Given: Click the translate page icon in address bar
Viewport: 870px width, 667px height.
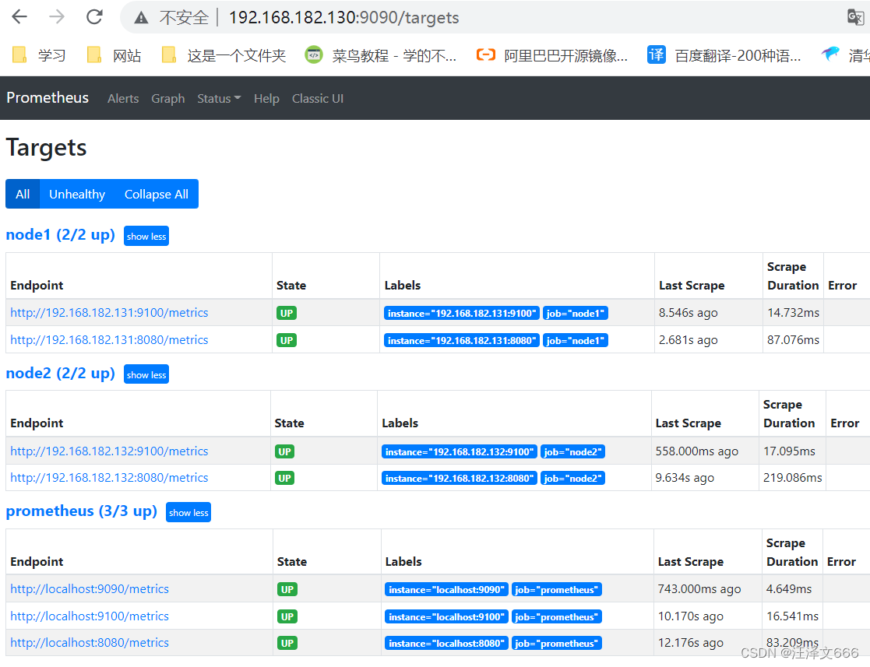Looking at the screenshot, I should pos(855,17).
